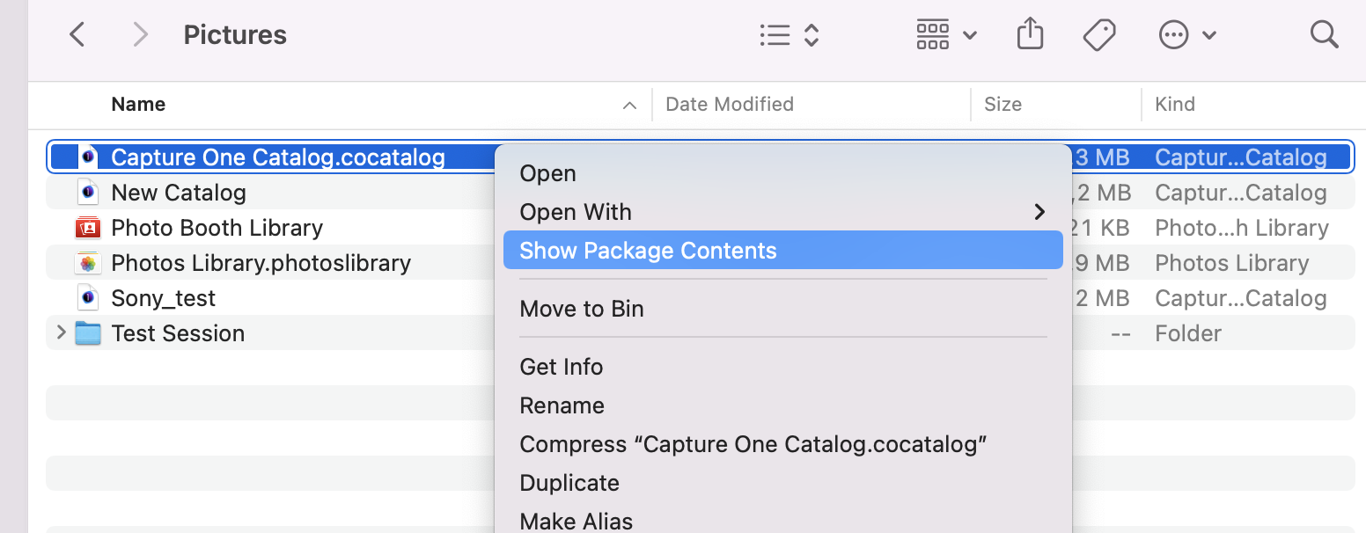Image resolution: width=1366 pixels, height=533 pixels.
Task: Open the group-by options dropdown
Action: (x=946, y=35)
